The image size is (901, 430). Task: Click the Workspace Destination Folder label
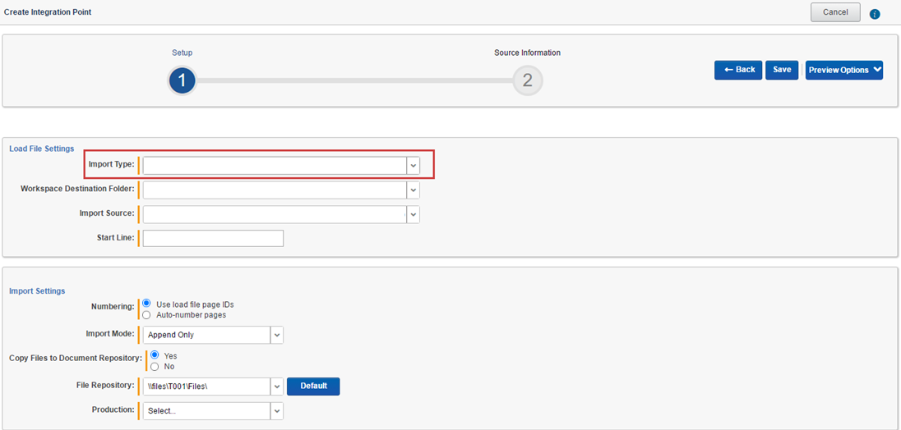pos(77,188)
